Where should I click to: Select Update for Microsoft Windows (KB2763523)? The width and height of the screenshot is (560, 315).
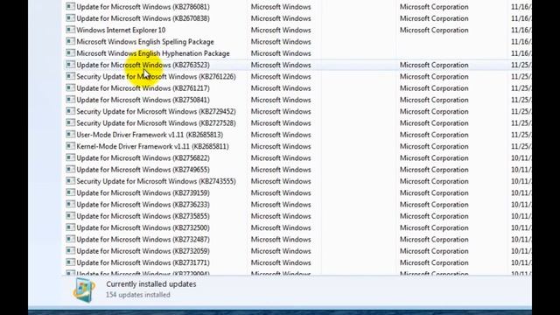click(x=143, y=65)
